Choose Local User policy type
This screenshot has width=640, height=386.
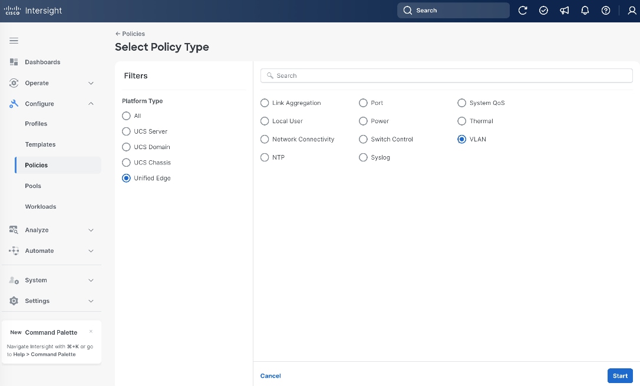(265, 121)
